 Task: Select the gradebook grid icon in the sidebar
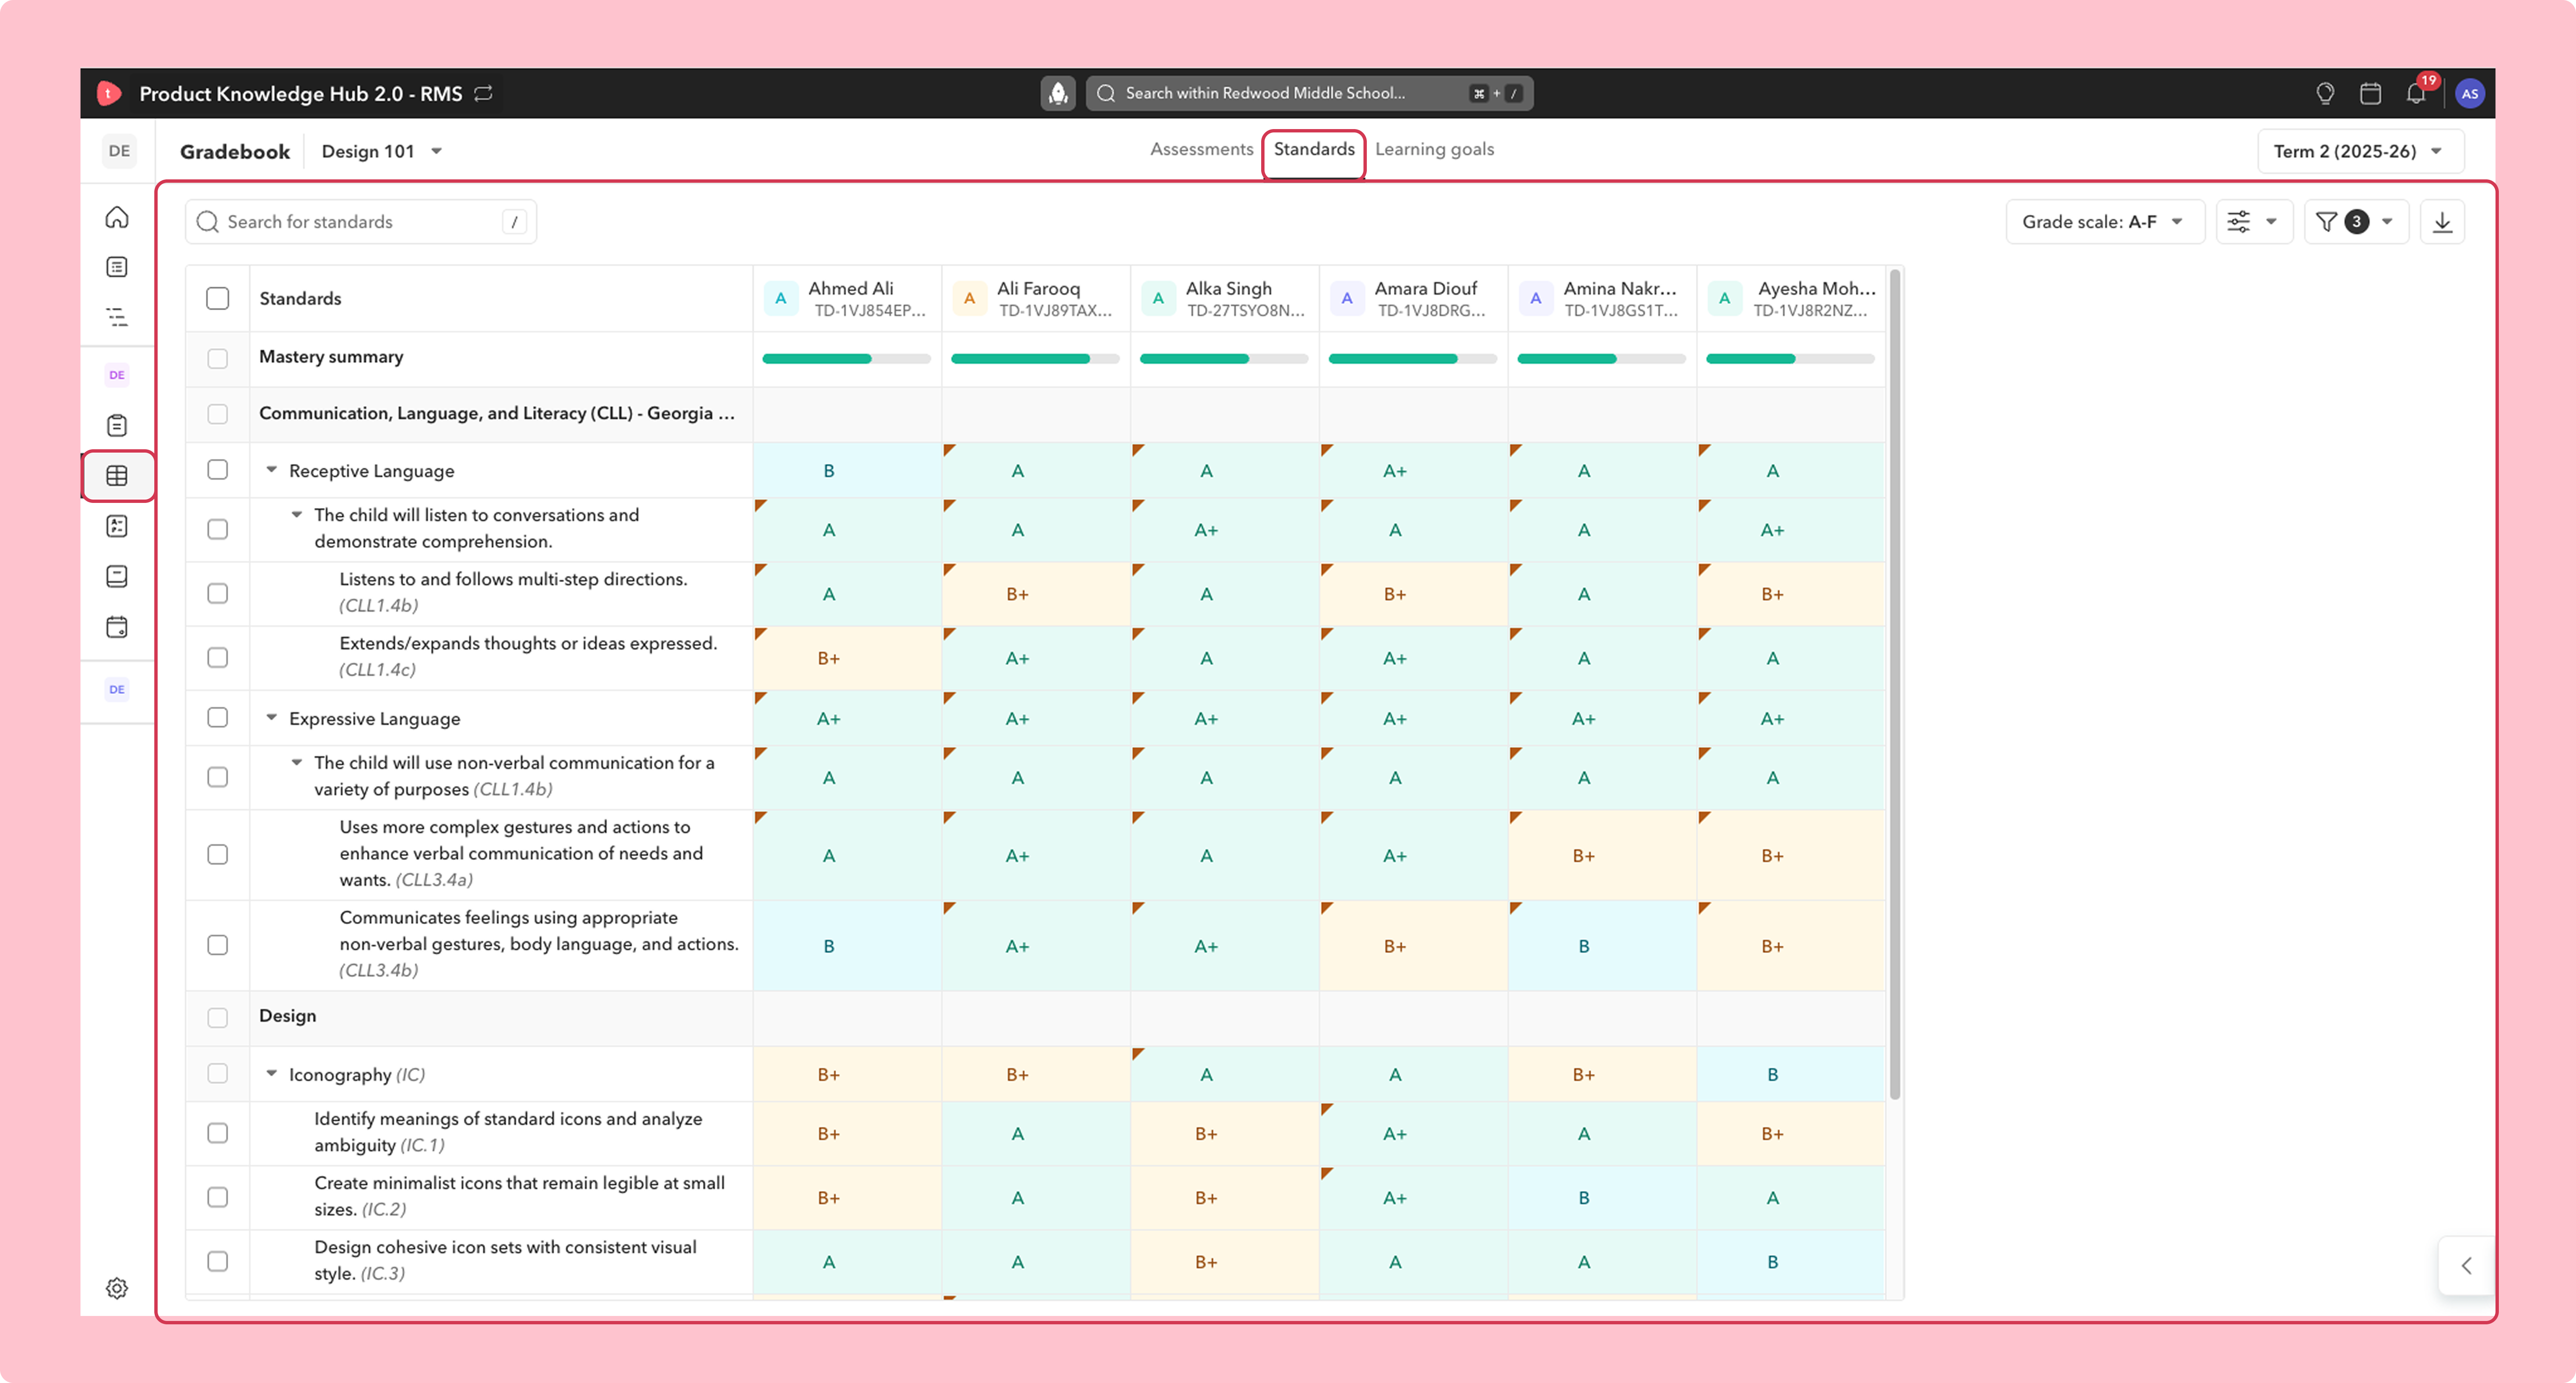click(117, 476)
